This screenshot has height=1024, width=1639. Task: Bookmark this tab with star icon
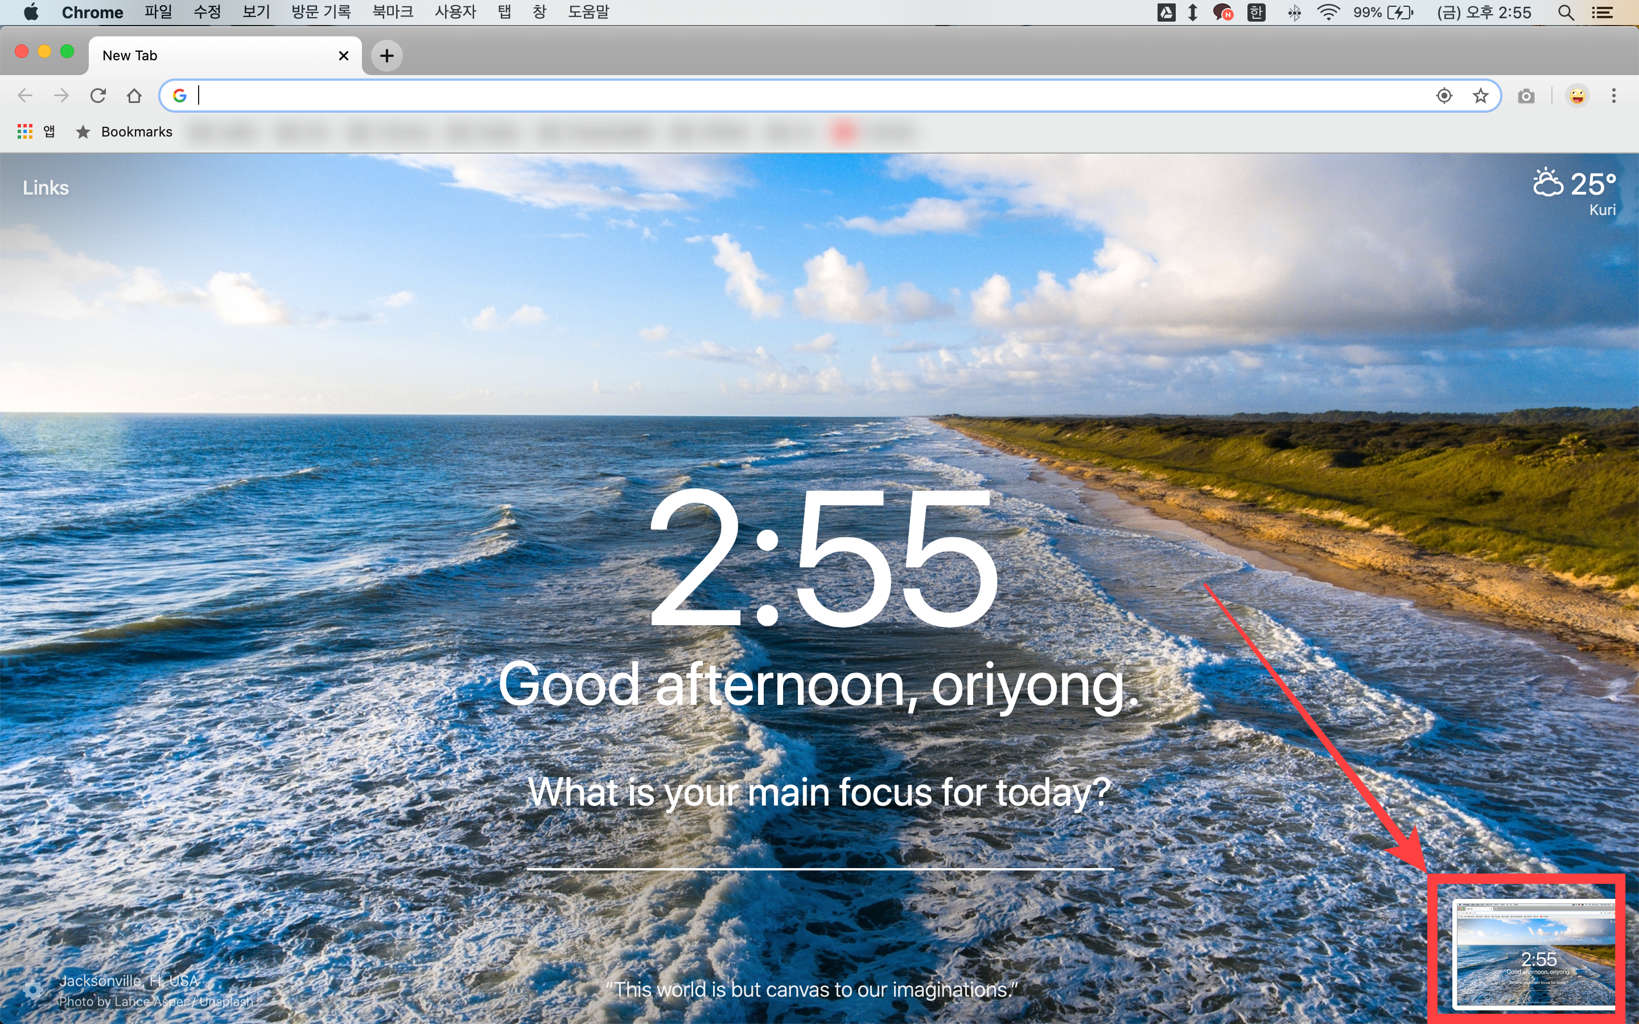click(x=1481, y=96)
